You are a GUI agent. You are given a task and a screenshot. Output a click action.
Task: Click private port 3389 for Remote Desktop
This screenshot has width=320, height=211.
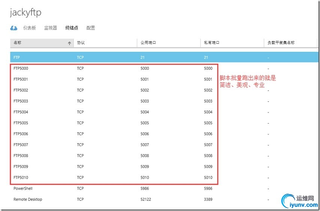coord(208,199)
